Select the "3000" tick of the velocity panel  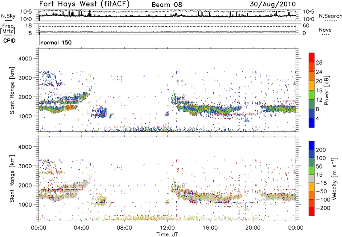(25, 166)
